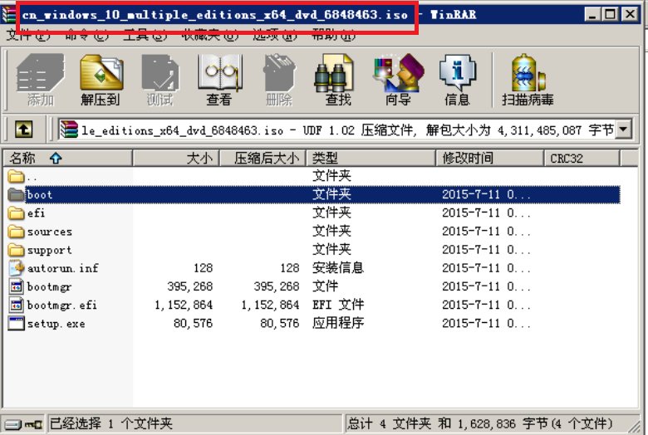Image resolution: width=648 pixels, height=435 pixels.
Task: Sort by 类型 (Type) column header
Action: click(371, 158)
